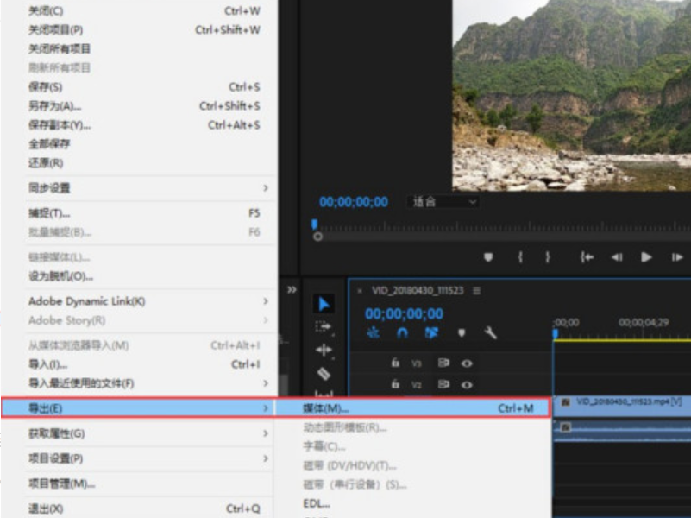The height and width of the screenshot is (518, 691).
Task: Select the Track Select Forward tool
Action: point(324,327)
